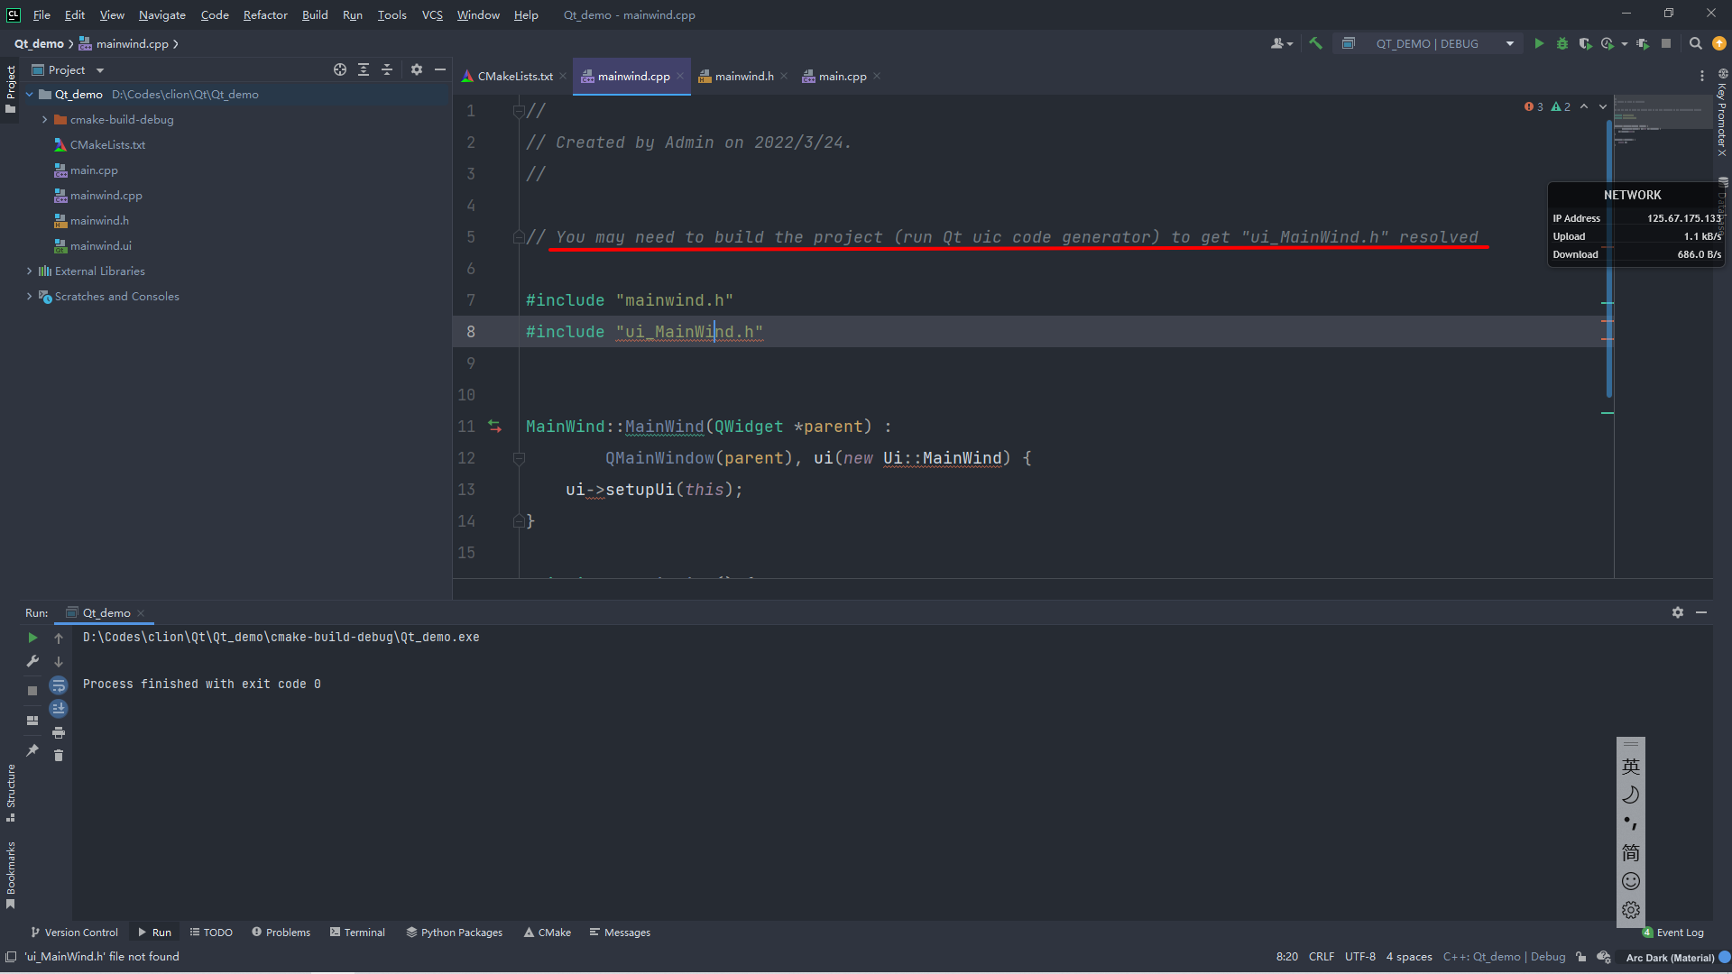Pin the Run tab with the pin icon
Viewport: 1732px width, 974px height.
(x=32, y=750)
